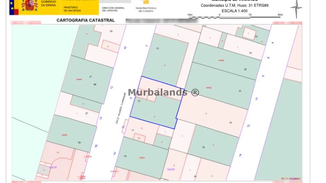Click the Ministerio de Hacienda logo text
The width and height of the screenshot is (326, 183).
pyautogui.click(x=72, y=9)
